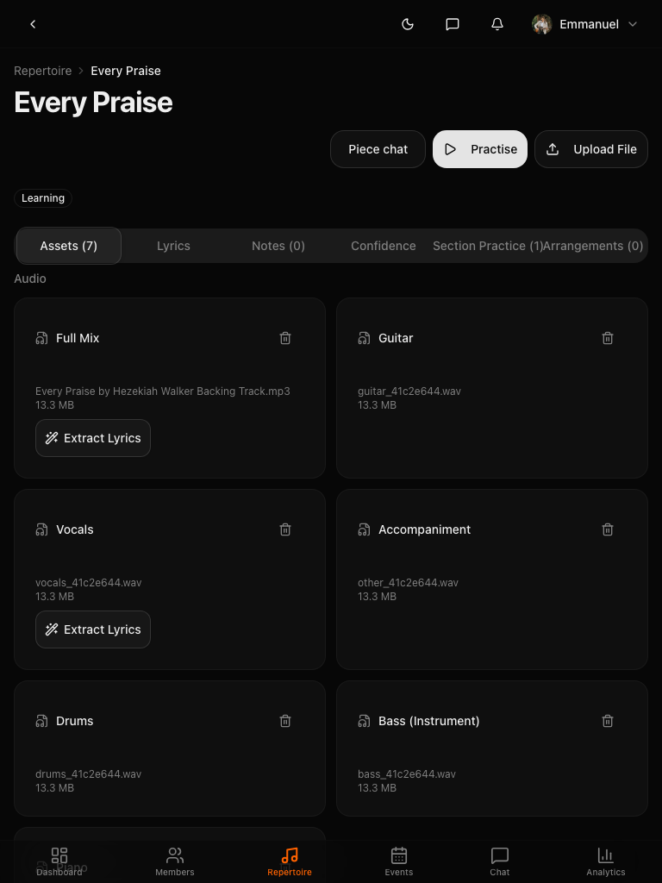This screenshot has width=662, height=883.
Task: Open Analytics in bottom navigation
Action: point(606,861)
